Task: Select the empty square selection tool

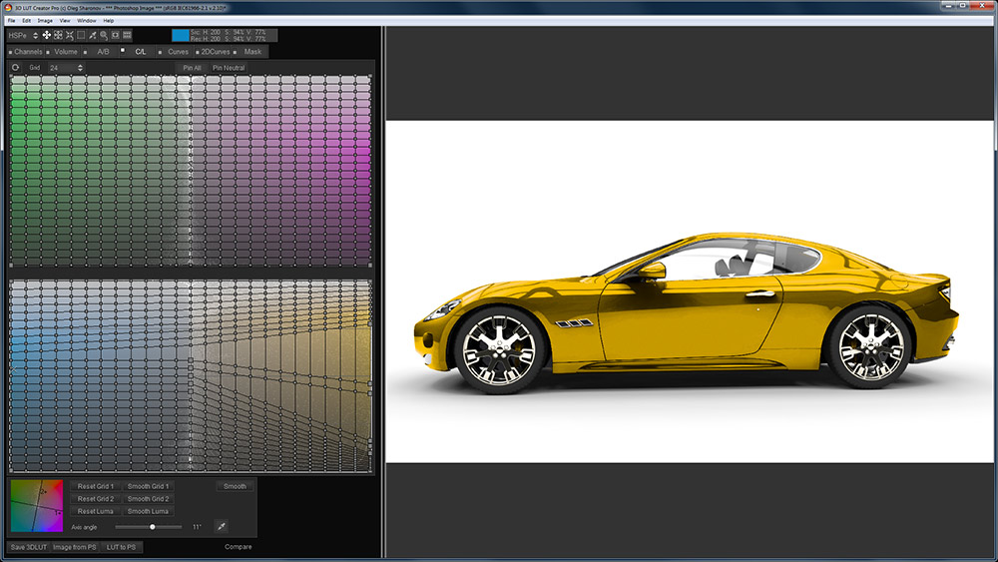Action: pyautogui.click(x=81, y=35)
